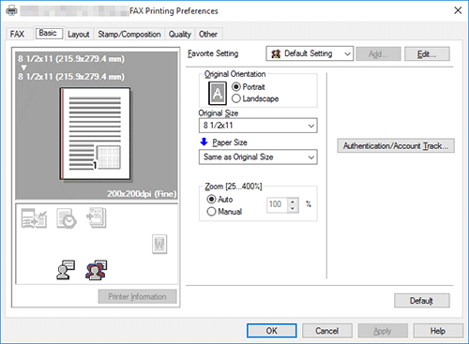Expand the Paper Size combo box
This screenshot has height=344, width=469.
click(258, 157)
